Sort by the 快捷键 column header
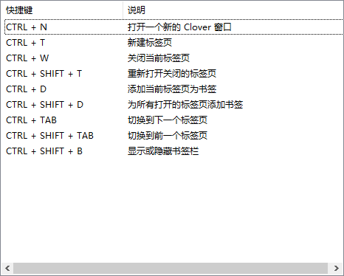The height and width of the screenshot is (276, 344). (x=63, y=10)
